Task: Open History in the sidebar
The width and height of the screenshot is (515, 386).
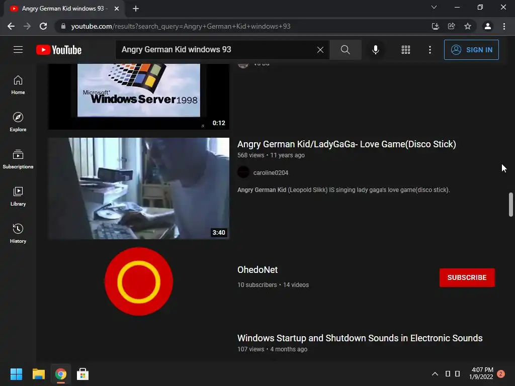Action: pos(18,233)
